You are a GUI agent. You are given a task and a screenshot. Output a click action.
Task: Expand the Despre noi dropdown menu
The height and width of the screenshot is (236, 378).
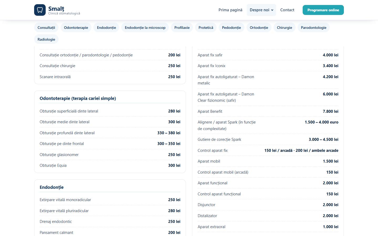(x=261, y=10)
